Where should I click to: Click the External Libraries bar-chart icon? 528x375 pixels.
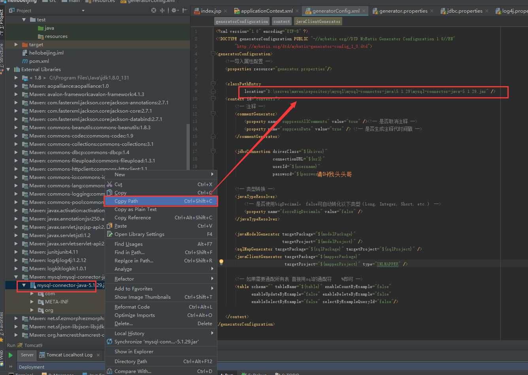[17, 69]
